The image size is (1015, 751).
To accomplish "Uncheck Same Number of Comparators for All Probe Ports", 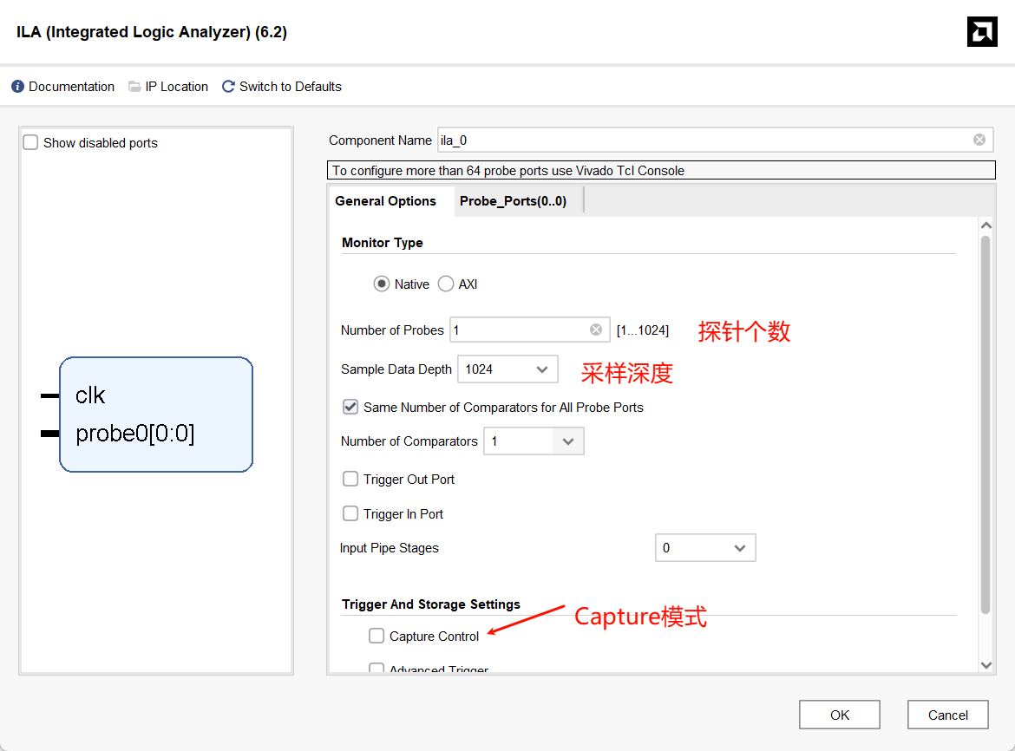I will point(350,407).
